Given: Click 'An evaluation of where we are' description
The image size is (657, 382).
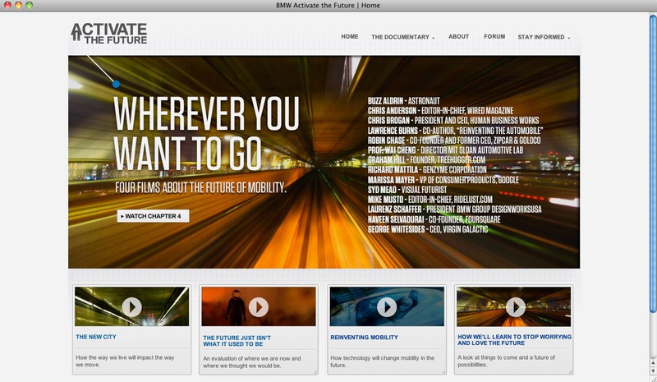Looking at the screenshot, I should pos(252,361).
